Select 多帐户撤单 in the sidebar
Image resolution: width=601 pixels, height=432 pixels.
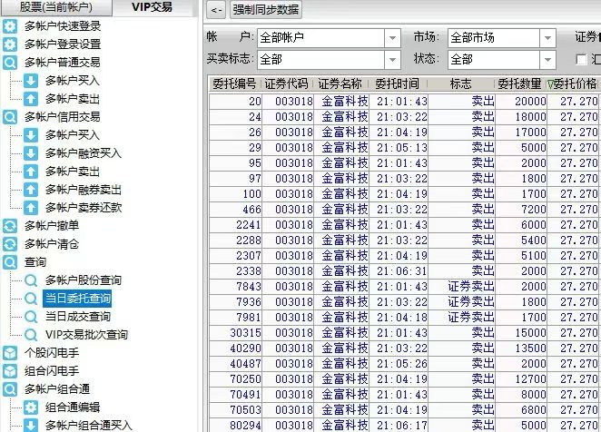pyautogui.click(x=52, y=225)
